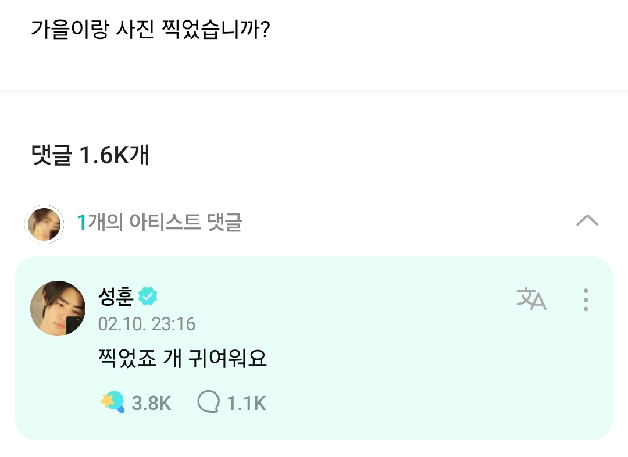This screenshot has height=457, width=628.
Task: Tap the 1.1K replies count
Action: coord(246,403)
